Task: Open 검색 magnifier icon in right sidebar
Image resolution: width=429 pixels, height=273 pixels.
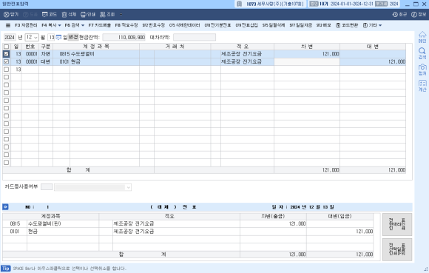Action: pos(422,51)
